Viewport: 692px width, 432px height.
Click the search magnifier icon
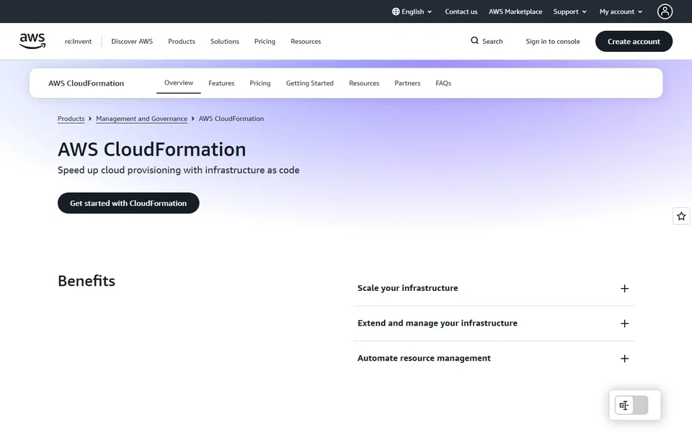pyautogui.click(x=474, y=40)
